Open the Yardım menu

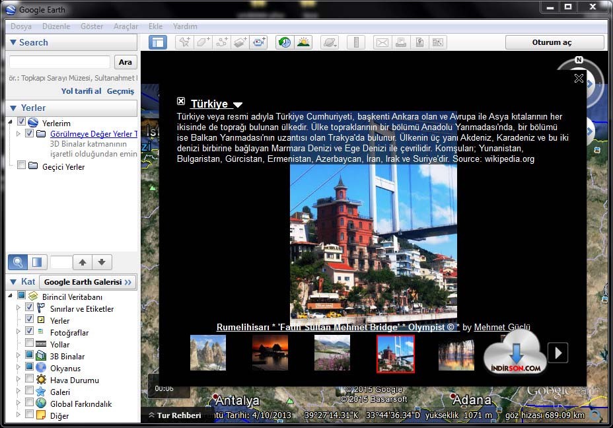(186, 26)
